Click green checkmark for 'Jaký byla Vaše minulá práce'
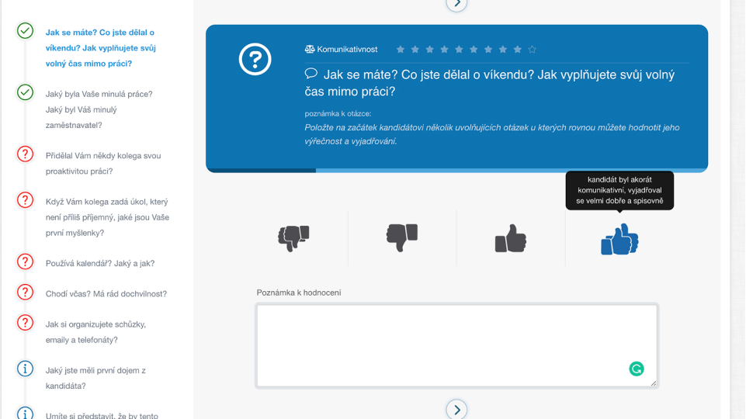746x419 pixels. pyautogui.click(x=26, y=92)
